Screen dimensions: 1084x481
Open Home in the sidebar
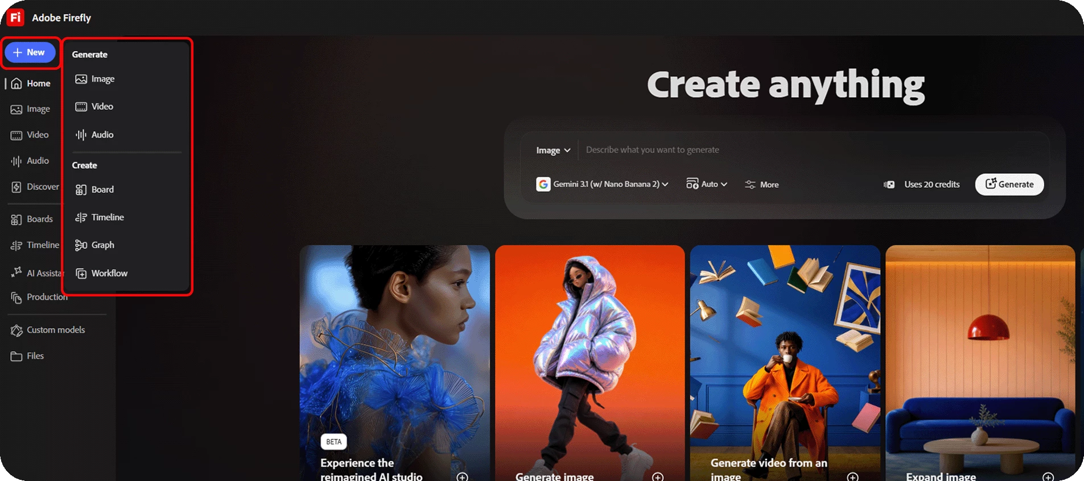point(31,83)
